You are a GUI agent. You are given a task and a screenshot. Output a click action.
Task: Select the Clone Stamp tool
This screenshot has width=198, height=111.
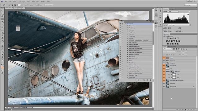(x=2, y=33)
